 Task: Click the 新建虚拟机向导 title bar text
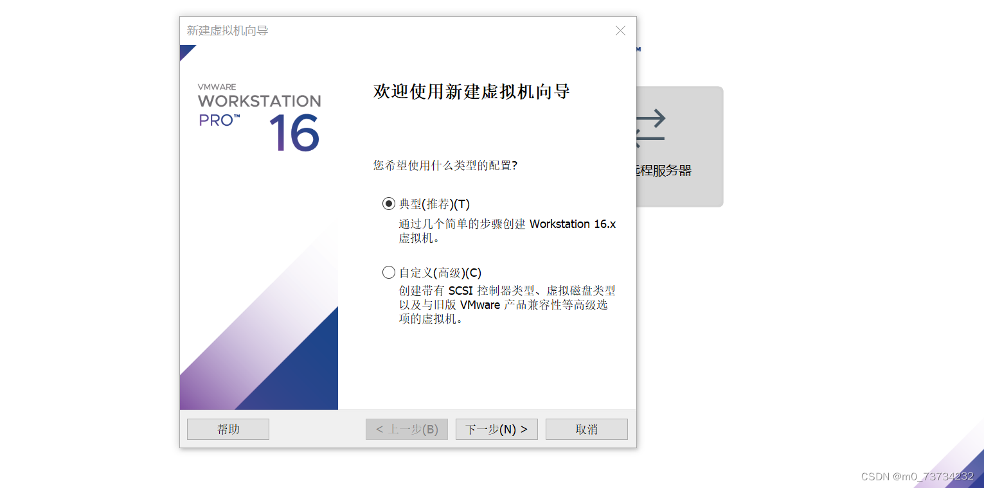tap(228, 30)
